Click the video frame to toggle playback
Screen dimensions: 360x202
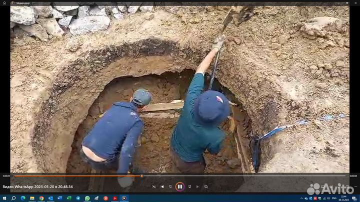(x=180, y=89)
